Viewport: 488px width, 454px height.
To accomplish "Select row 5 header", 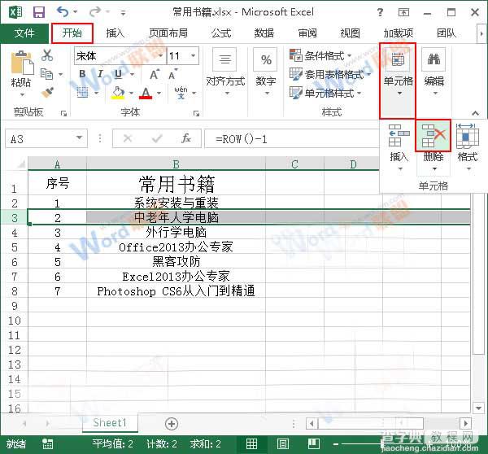I will (15, 247).
